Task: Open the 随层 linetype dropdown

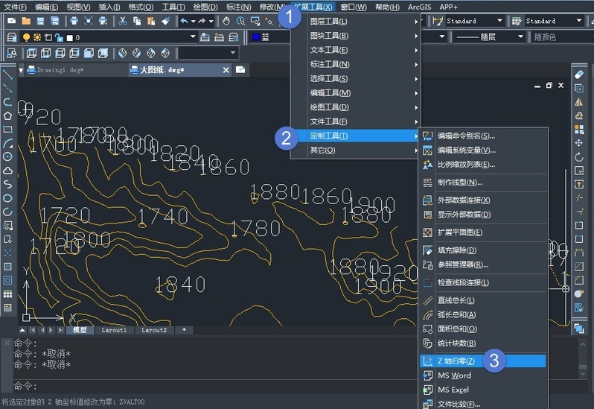Action: point(520,37)
